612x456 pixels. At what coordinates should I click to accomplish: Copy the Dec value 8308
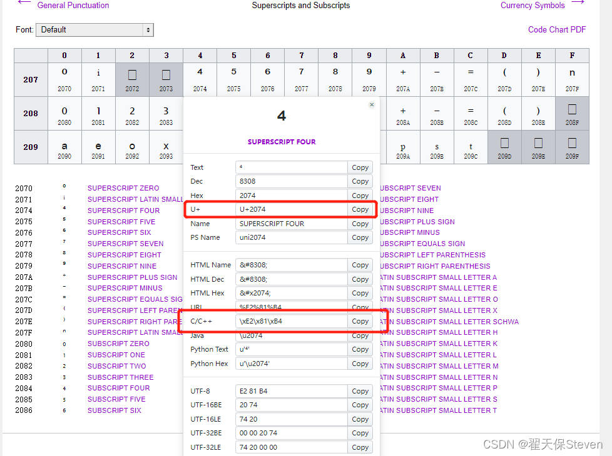click(x=360, y=181)
